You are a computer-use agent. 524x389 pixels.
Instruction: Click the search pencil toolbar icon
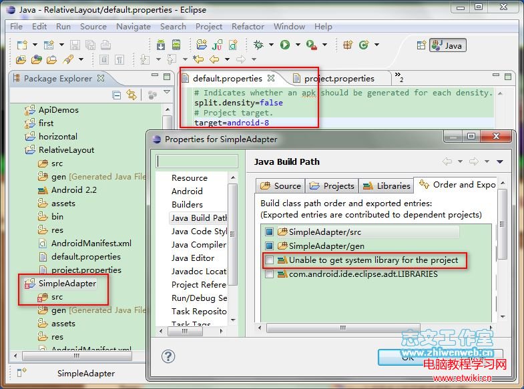click(x=68, y=60)
